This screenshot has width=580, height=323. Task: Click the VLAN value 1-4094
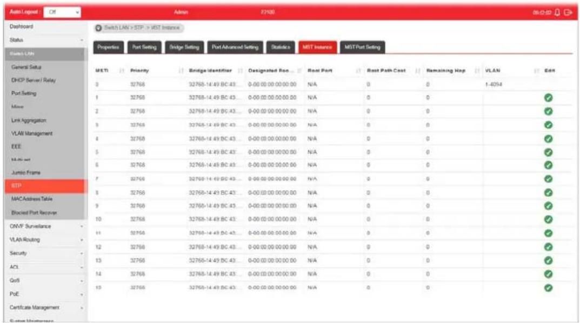point(494,85)
